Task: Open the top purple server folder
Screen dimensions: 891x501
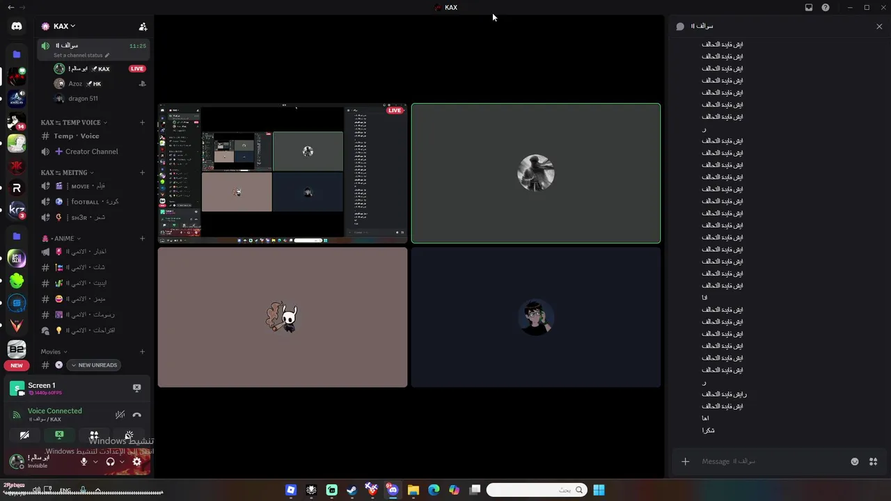Action: point(17,54)
